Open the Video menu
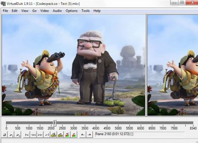 click(x=45, y=11)
